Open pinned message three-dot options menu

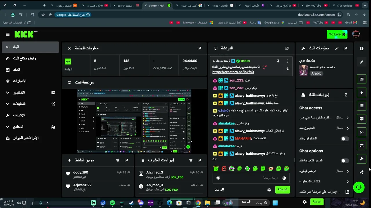288,61
